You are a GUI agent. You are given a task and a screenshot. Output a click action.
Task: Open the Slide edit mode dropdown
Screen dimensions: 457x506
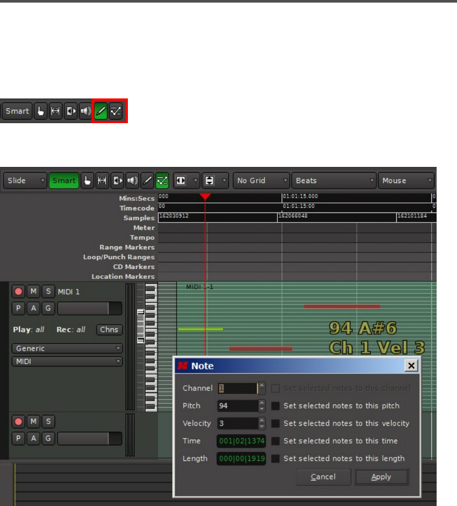click(26, 180)
